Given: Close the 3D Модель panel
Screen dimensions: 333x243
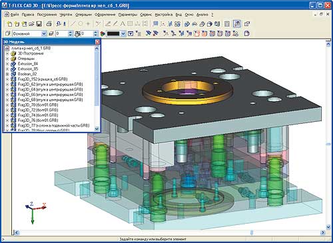Looking at the screenshot, I should click(x=97, y=42).
